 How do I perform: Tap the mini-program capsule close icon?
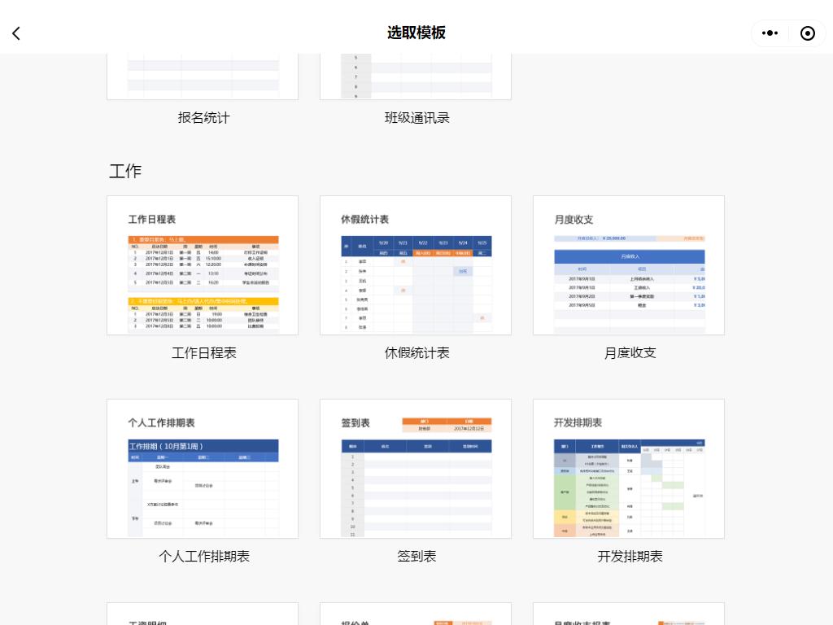pyautogui.click(x=808, y=33)
